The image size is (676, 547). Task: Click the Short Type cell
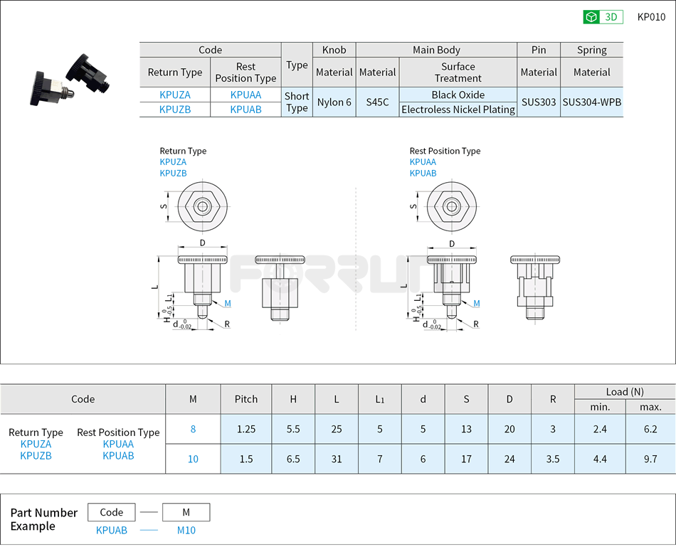[x=297, y=102]
